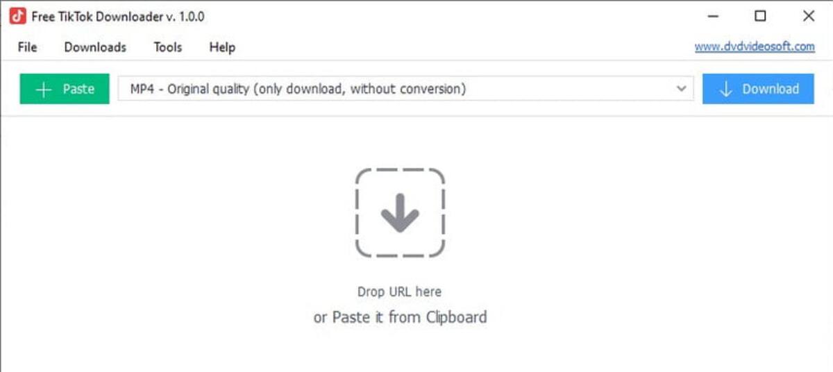Screen dimensions: 833x372
Task: Click the down-arrow icon on the Download button
Action: tap(726, 89)
